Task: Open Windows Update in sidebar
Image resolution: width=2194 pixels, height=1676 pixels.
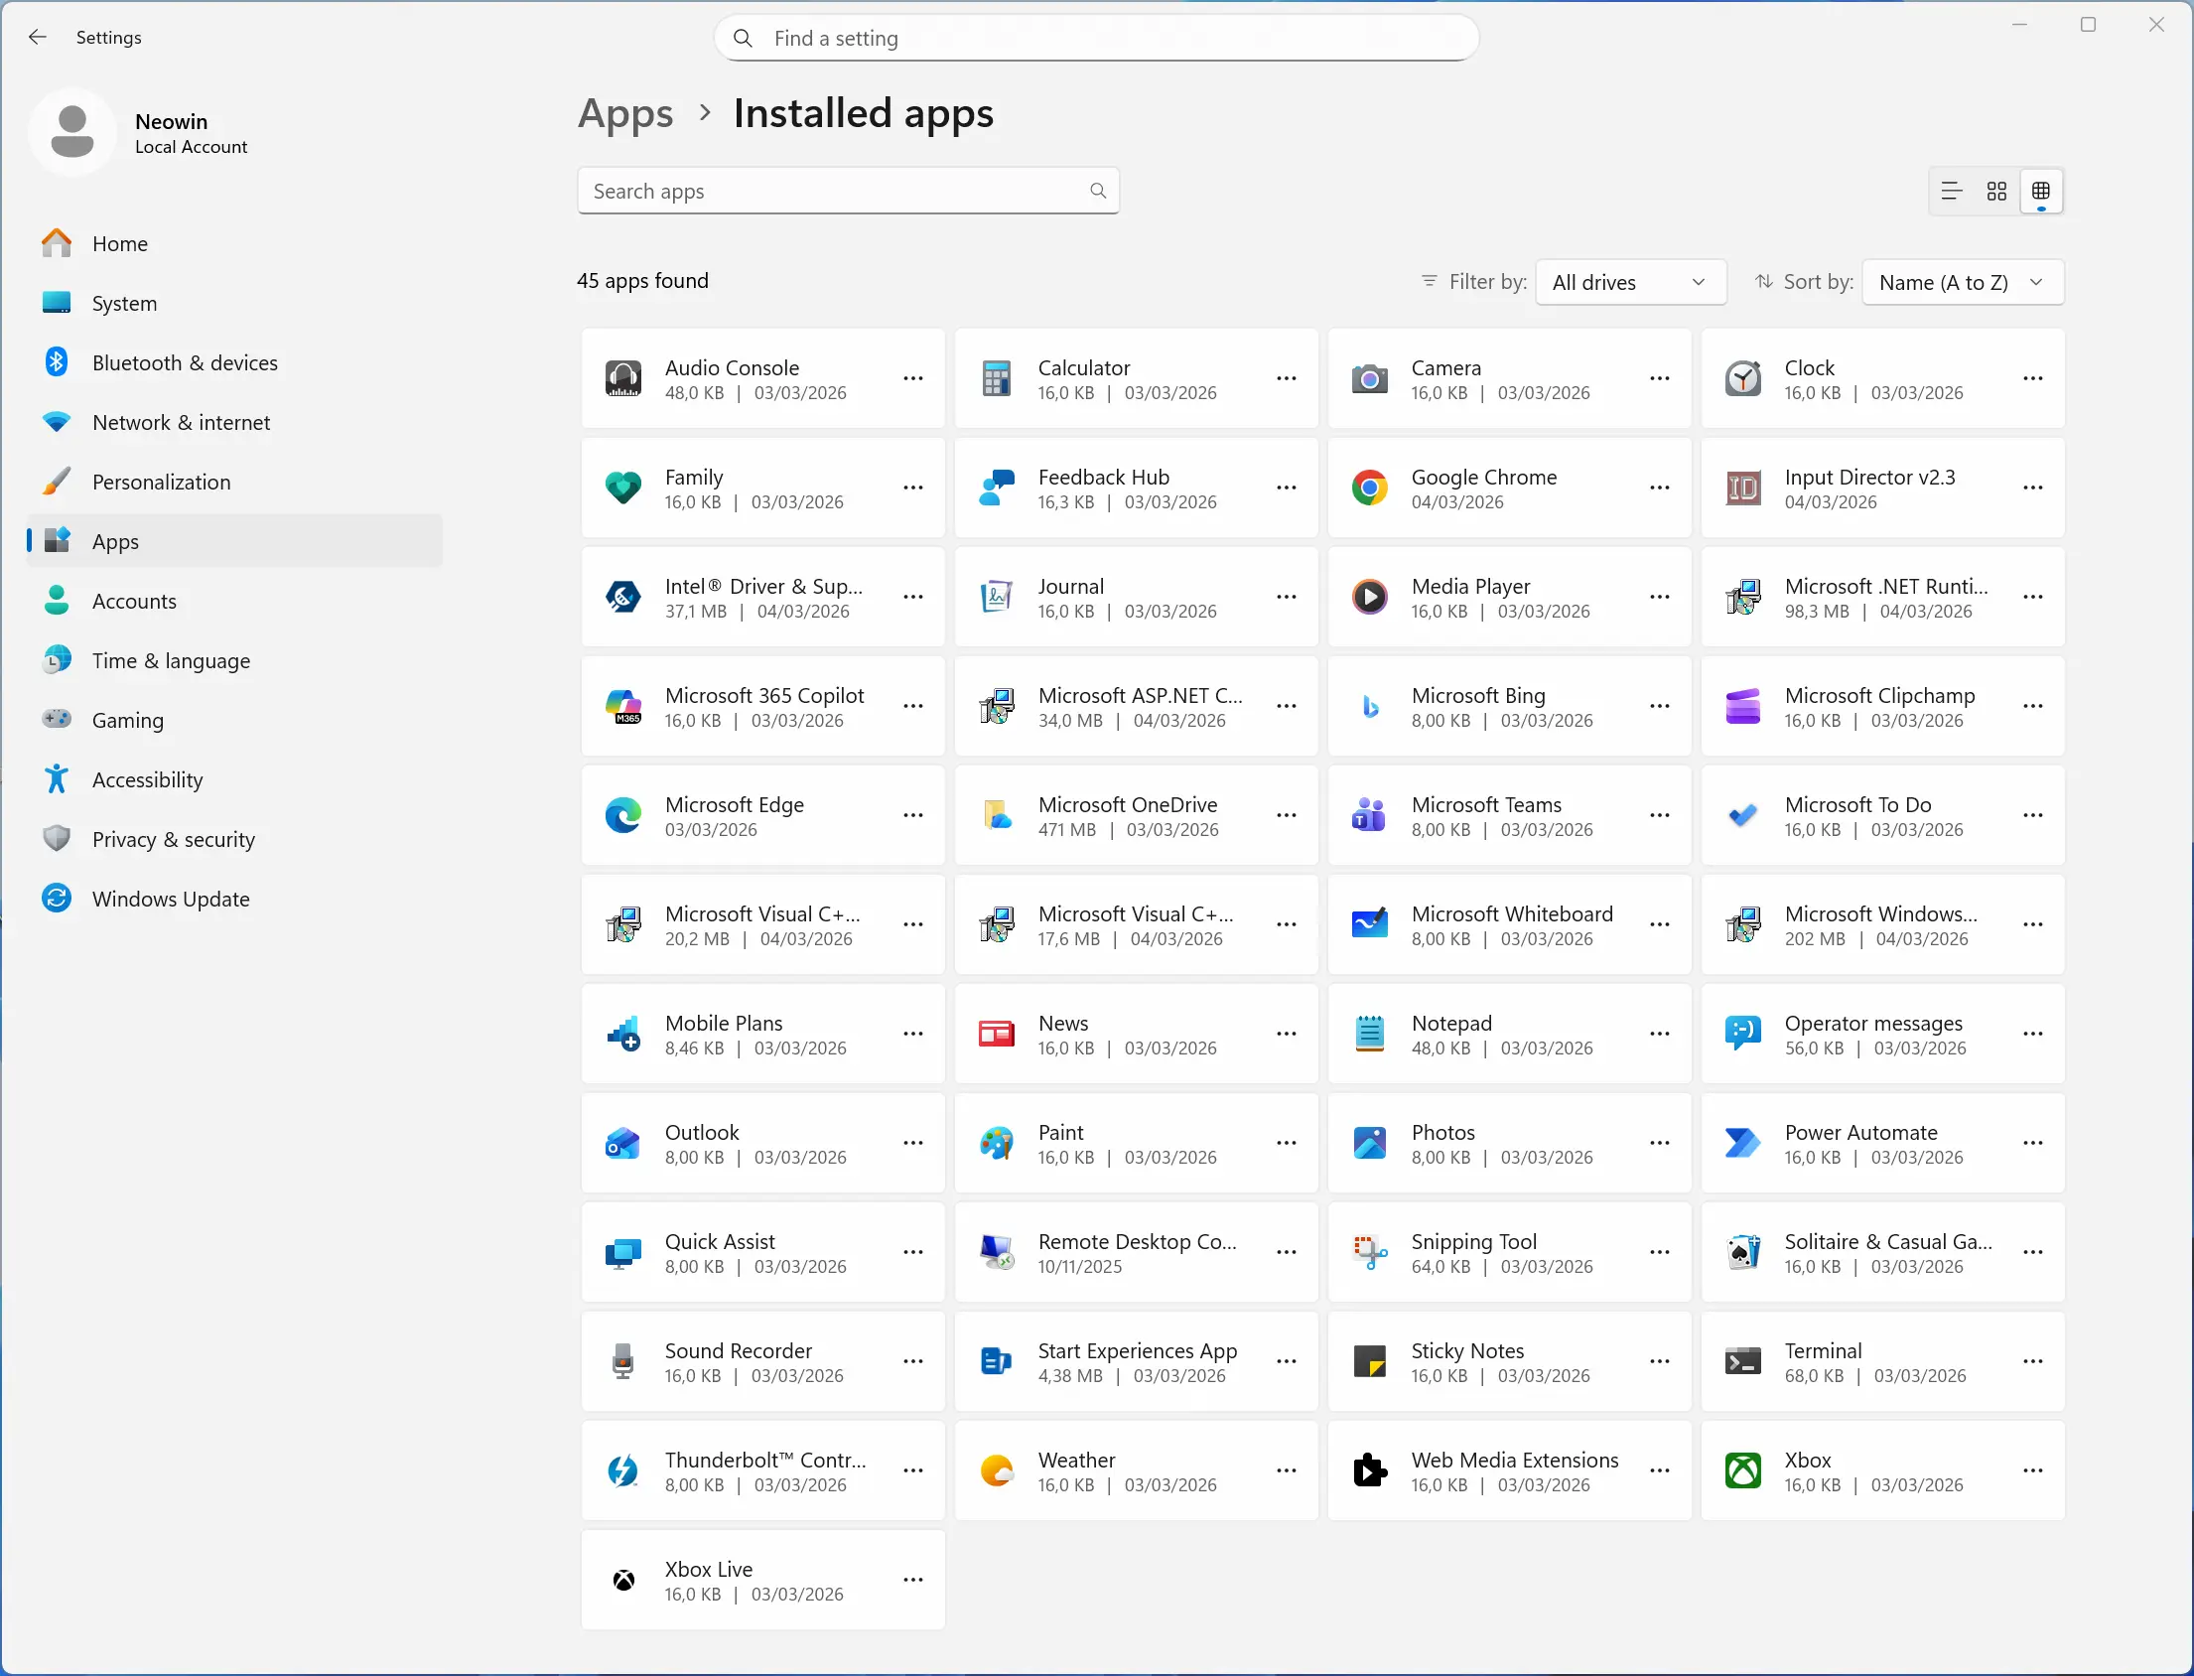Action: (x=171, y=899)
